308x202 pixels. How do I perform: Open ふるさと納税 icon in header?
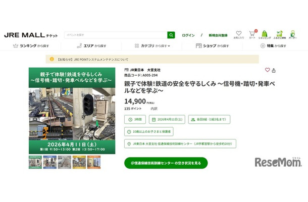click(x=280, y=33)
